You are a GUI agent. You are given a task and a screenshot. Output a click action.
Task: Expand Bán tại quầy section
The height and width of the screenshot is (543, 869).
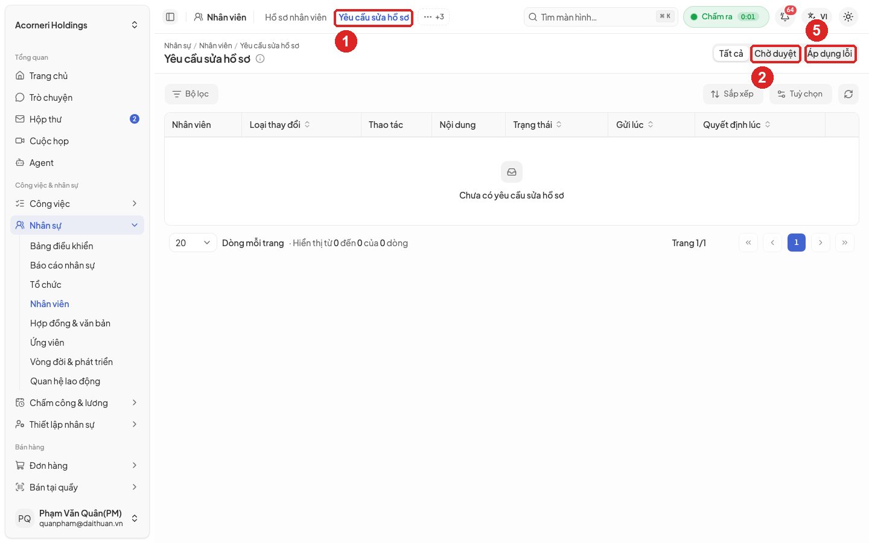(77, 487)
